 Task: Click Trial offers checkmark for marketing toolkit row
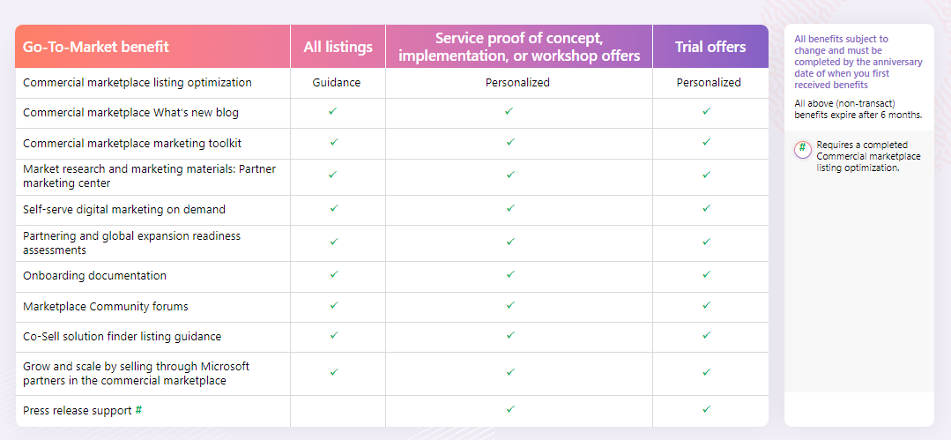(706, 142)
